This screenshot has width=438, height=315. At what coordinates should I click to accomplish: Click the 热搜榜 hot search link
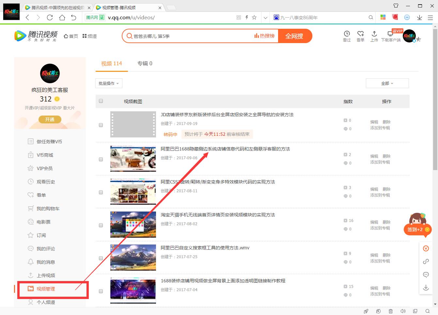(265, 36)
